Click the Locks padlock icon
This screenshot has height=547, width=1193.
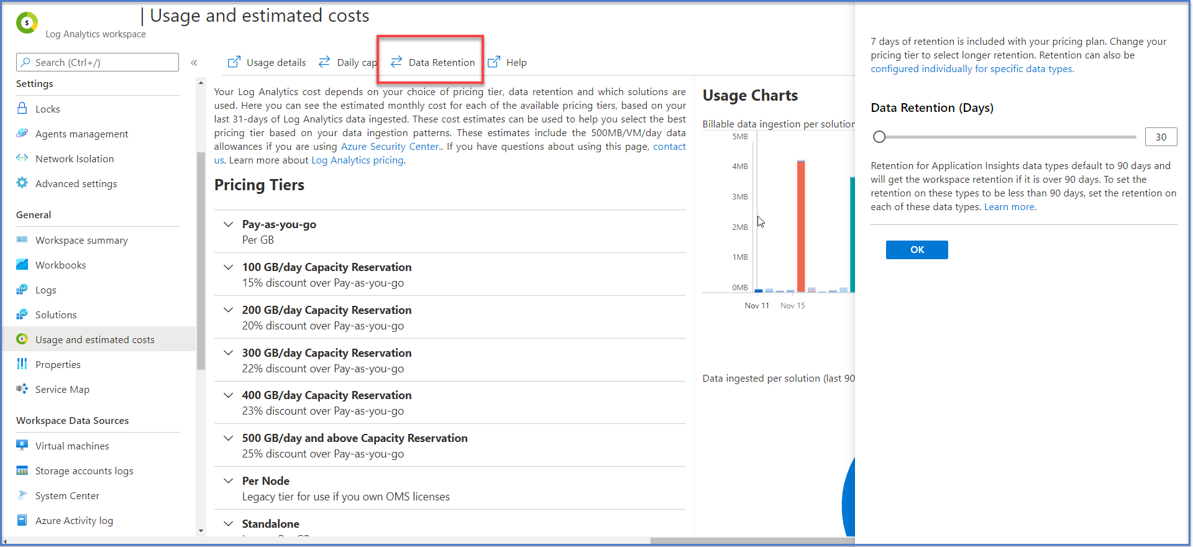click(22, 109)
